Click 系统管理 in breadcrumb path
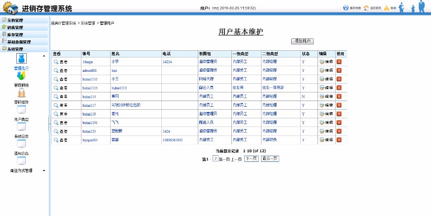431x216 pixels. pos(88,23)
